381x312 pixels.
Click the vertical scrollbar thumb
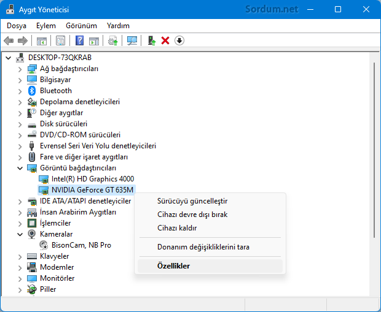[x=374, y=150]
